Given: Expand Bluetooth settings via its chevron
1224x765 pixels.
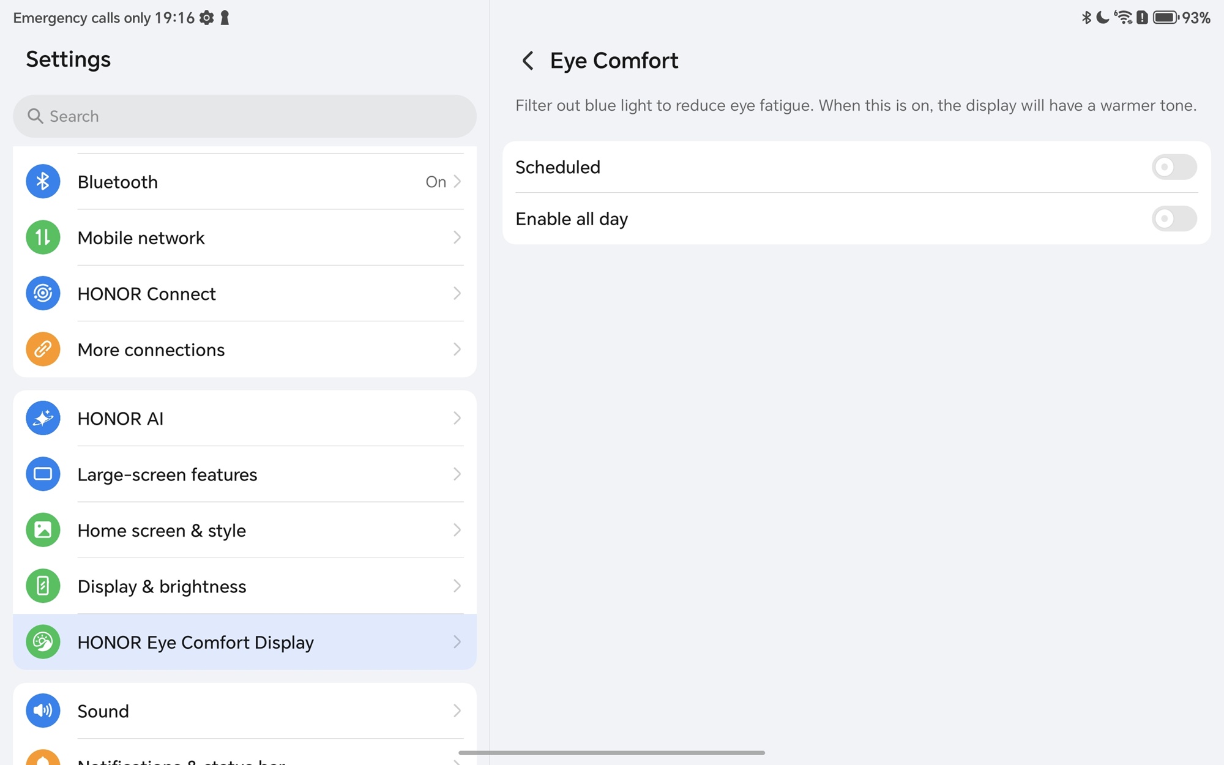Looking at the screenshot, I should pos(457,182).
